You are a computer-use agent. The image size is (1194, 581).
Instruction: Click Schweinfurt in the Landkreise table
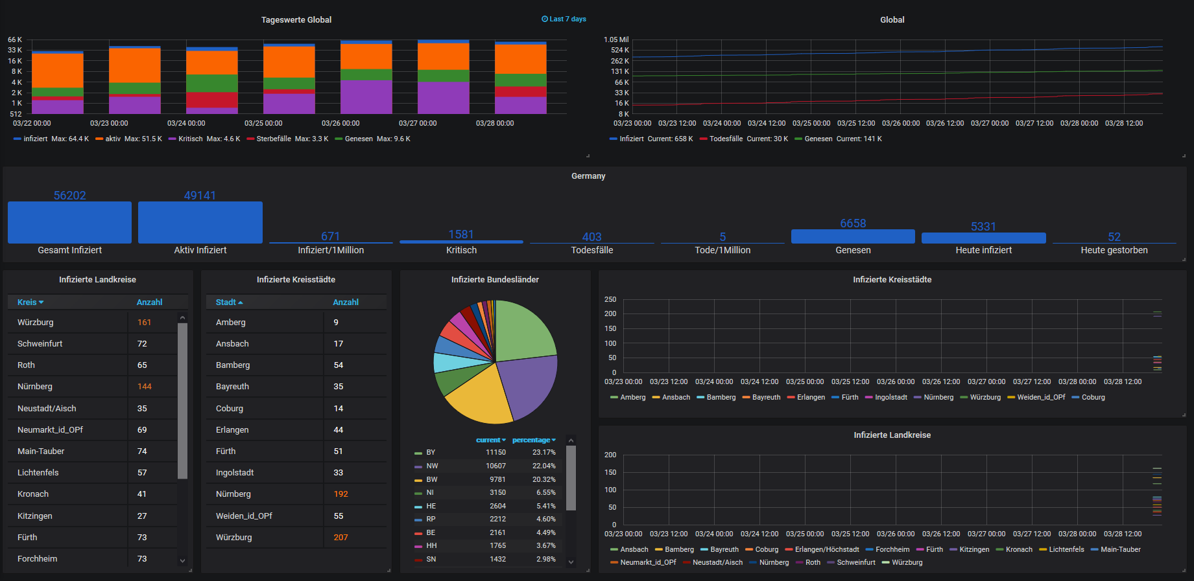tap(40, 344)
